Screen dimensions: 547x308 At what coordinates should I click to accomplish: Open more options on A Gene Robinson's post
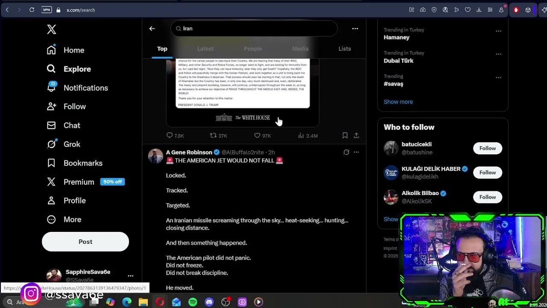pos(356,152)
